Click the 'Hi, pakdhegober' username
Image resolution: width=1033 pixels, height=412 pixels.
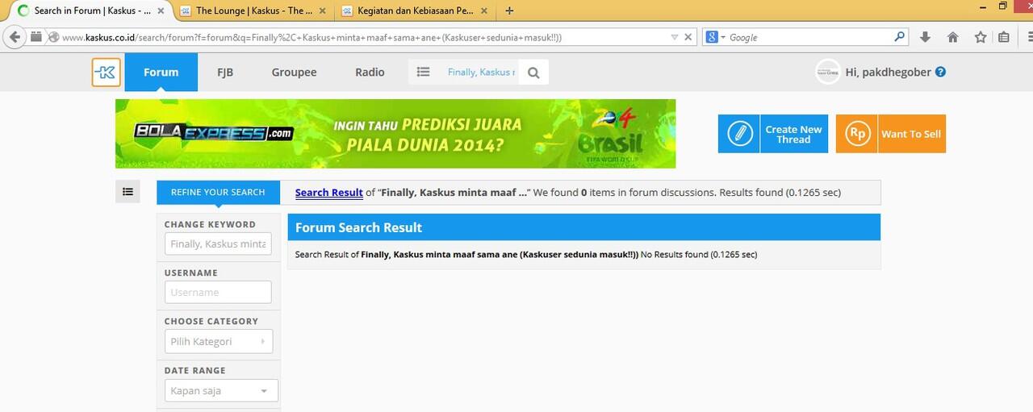889,72
